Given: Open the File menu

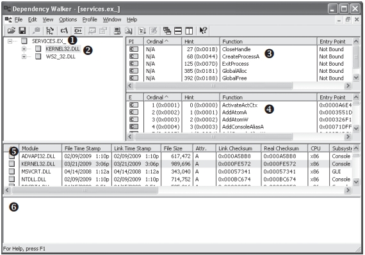Looking at the screenshot, I should pos(19,20).
